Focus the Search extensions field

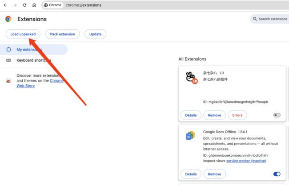pyautogui.click(x=270, y=19)
